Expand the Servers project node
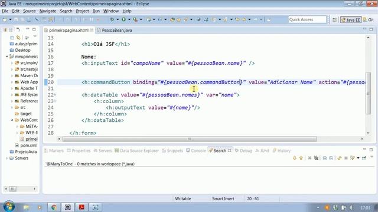 [6, 158]
